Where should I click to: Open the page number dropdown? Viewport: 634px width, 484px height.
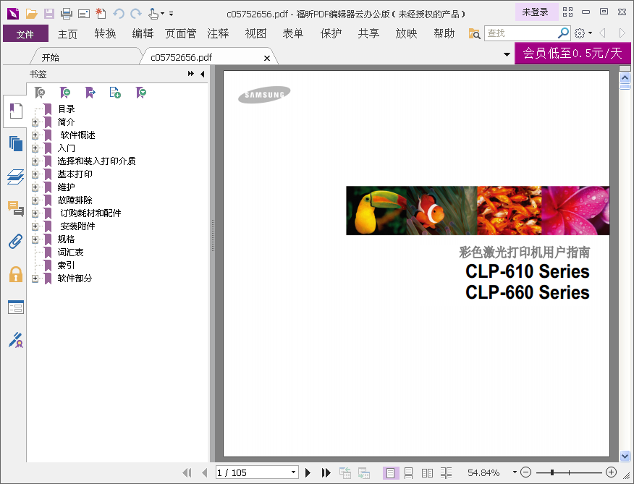pyautogui.click(x=293, y=472)
